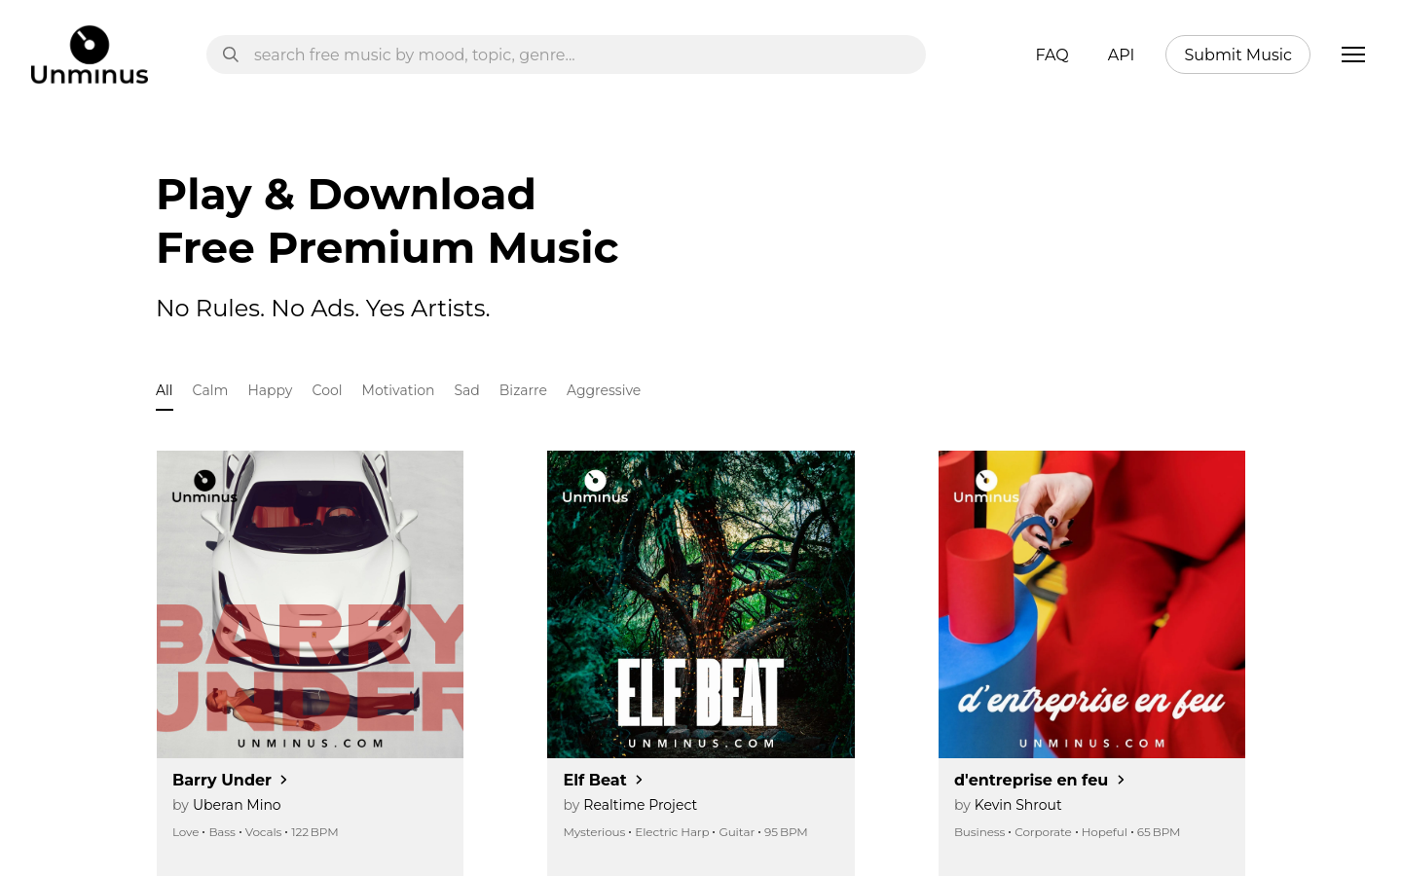This screenshot has height=876, width=1402.
Task: Open the hamburger menu icon
Action: (1352, 55)
